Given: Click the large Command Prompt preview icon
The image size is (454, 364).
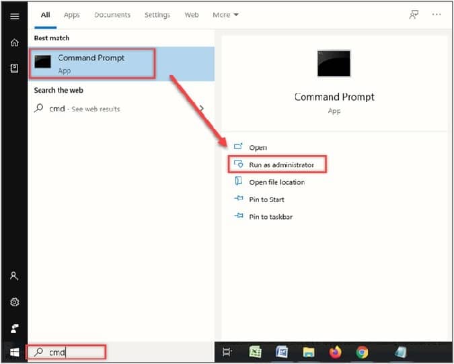Looking at the screenshot, I should pyautogui.click(x=334, y=64).
